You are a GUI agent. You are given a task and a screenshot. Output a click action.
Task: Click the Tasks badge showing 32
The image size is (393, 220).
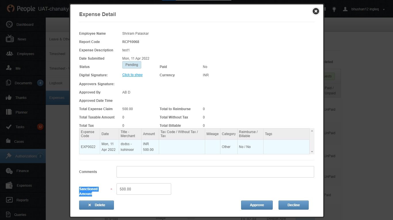click(40, 127)
